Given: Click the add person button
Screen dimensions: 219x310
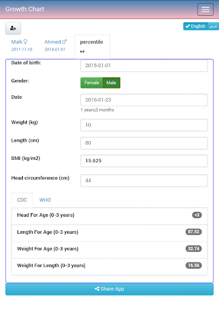Looking at the screenshot, I should (x=13, y=28).
